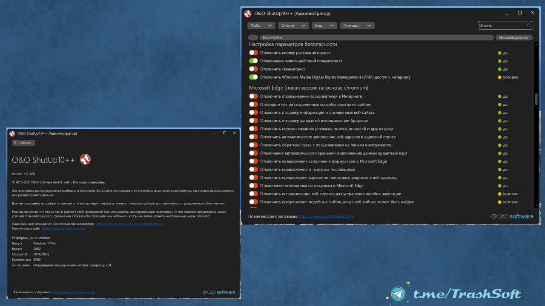Open the Файл dropdown menu
The image size is (545, 306).
(261, 25)
